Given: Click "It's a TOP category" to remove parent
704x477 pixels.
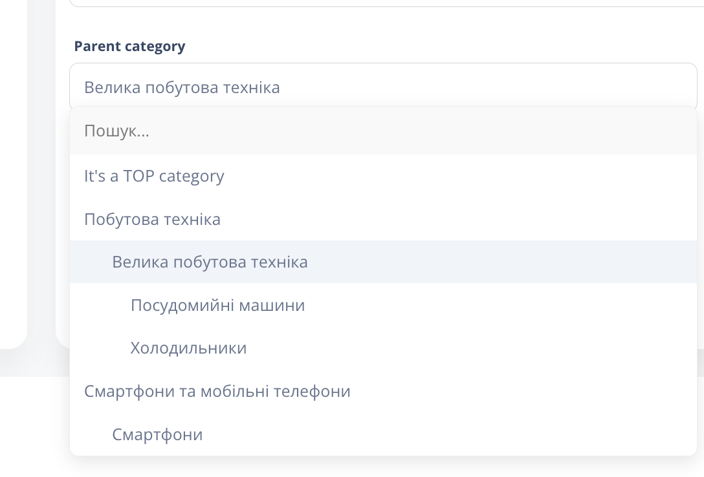Looking at the screenshot, I should pyautogui.click(x=153, y=176).
